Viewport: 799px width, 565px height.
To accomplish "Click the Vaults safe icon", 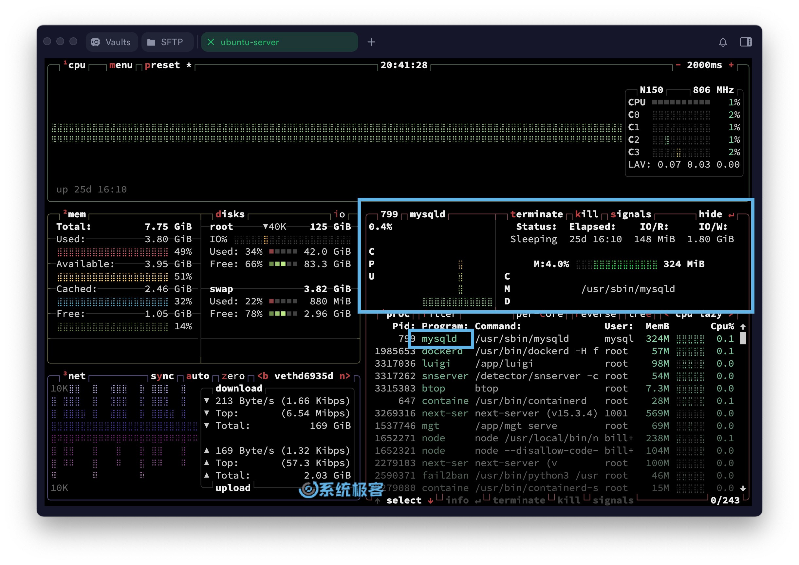I will (95, 42).
